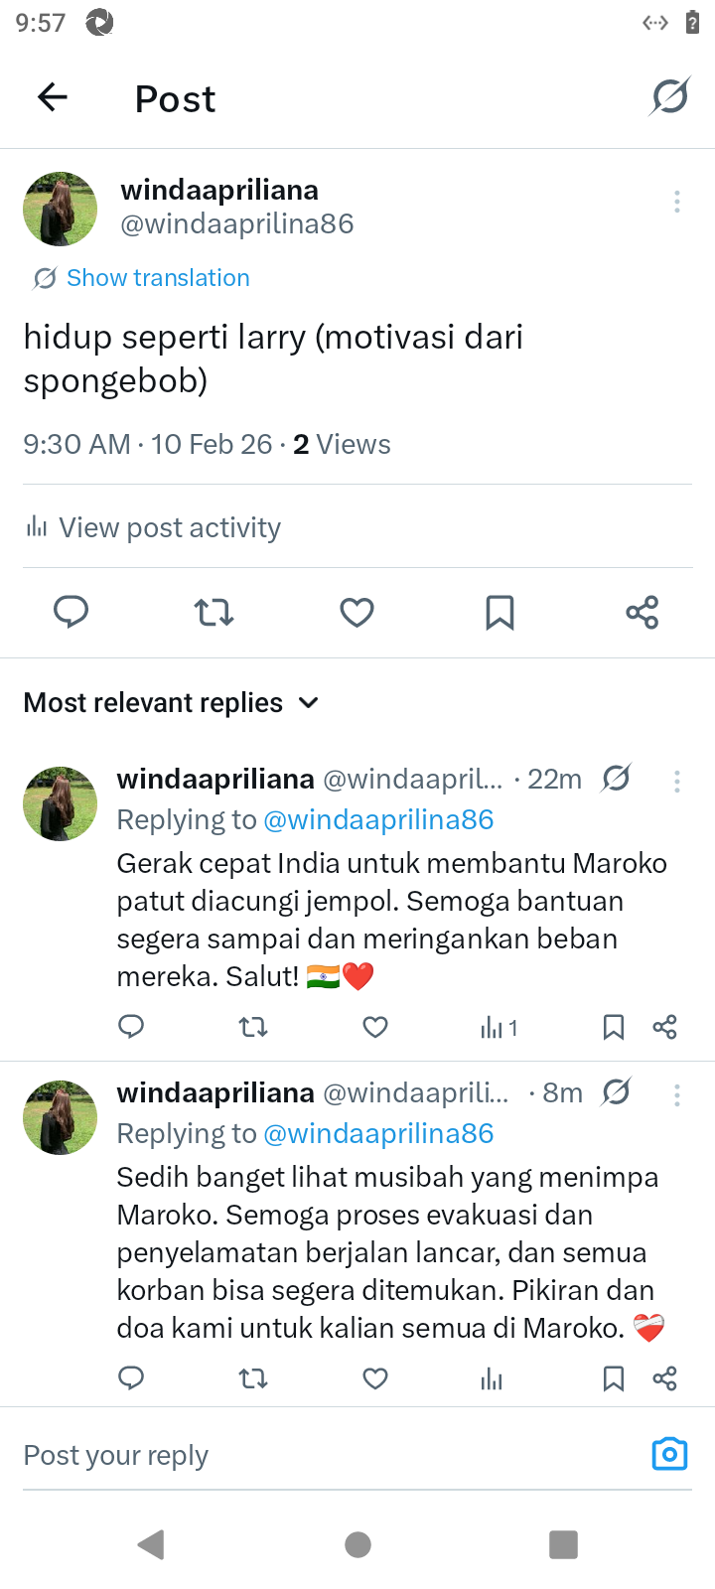
Task: Like the main post
Action: [x=357, y=612]
